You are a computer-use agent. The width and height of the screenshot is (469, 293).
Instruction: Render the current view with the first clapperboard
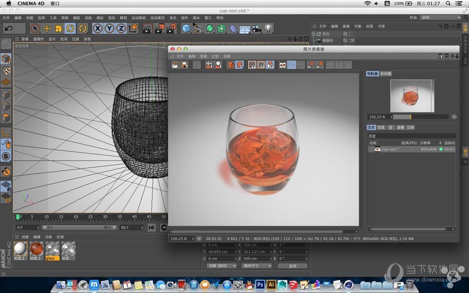coord(147,29)
